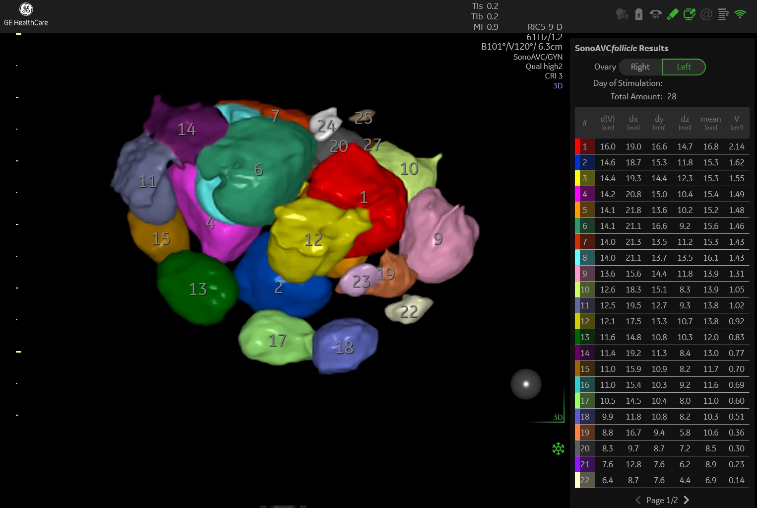Click the GE HealthCare logo

(x=26, y=14)
